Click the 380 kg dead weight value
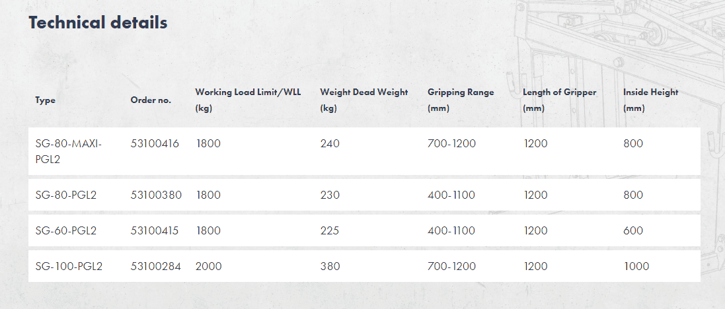Image resolution: width=725 pixels, height=309 pixels. 330,267
